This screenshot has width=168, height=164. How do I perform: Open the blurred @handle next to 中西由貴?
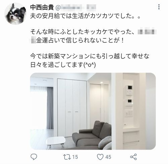tap(76, 7)
